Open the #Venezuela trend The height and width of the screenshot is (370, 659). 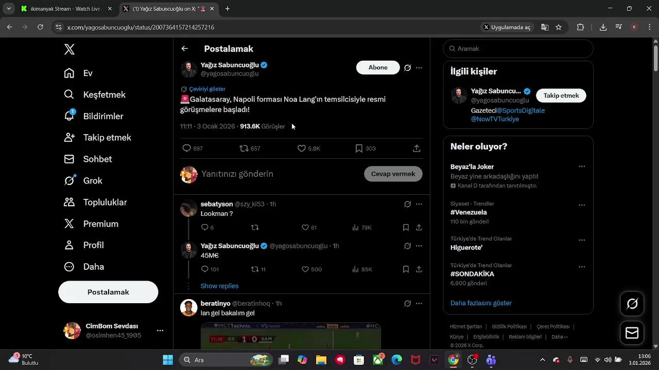(x=469, y=212)
